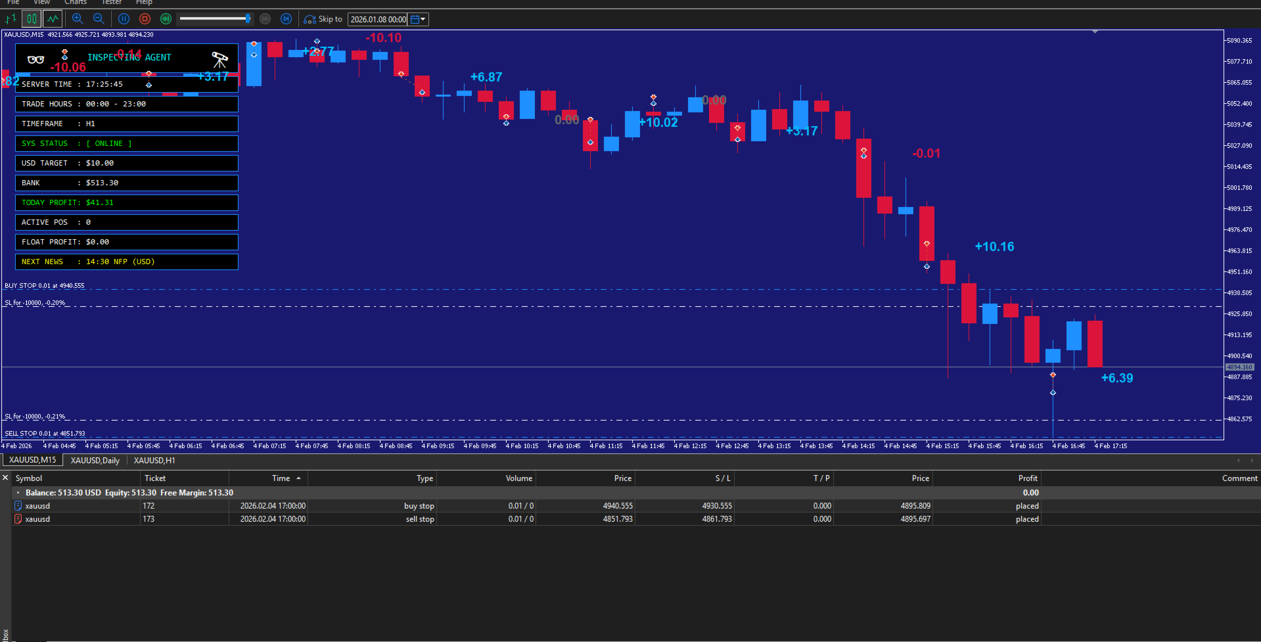The image size is (1261, 642).
Task: Click the TIMEFRAME : H1 panel row
Action: point(127,124)
